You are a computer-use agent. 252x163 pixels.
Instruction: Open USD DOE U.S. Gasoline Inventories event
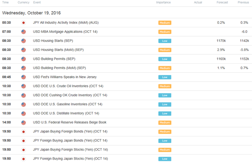[x=68, y=104]
